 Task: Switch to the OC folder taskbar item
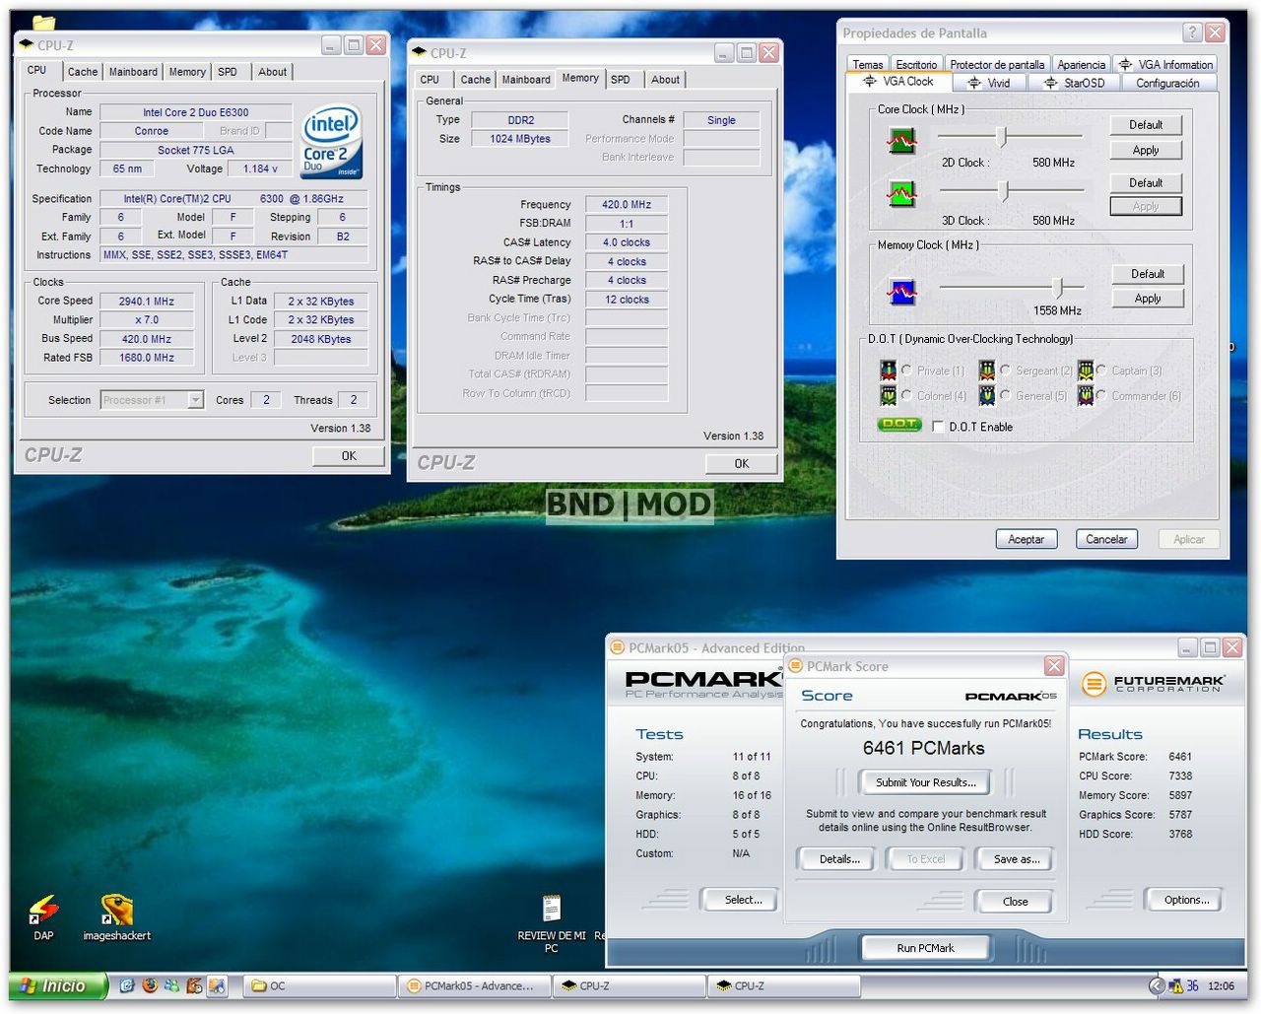pyautogui.click(x=319, y=985)
